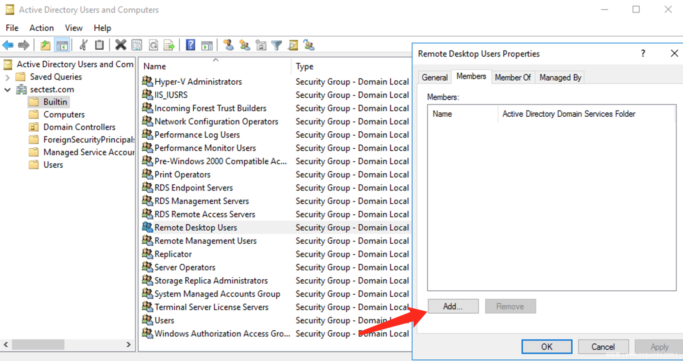The width and height of the screenshot is (683, 361).
Task: Open Filter Options funnel icon
Action: click(277, 45)
